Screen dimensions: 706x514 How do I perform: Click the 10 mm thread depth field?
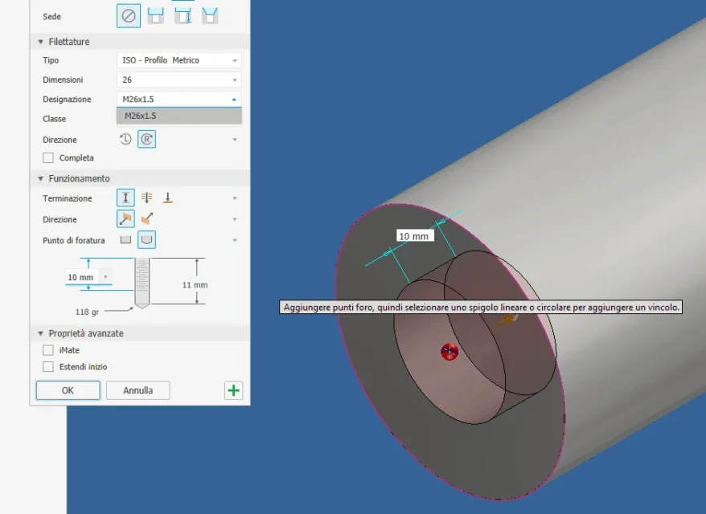[80, 277]
